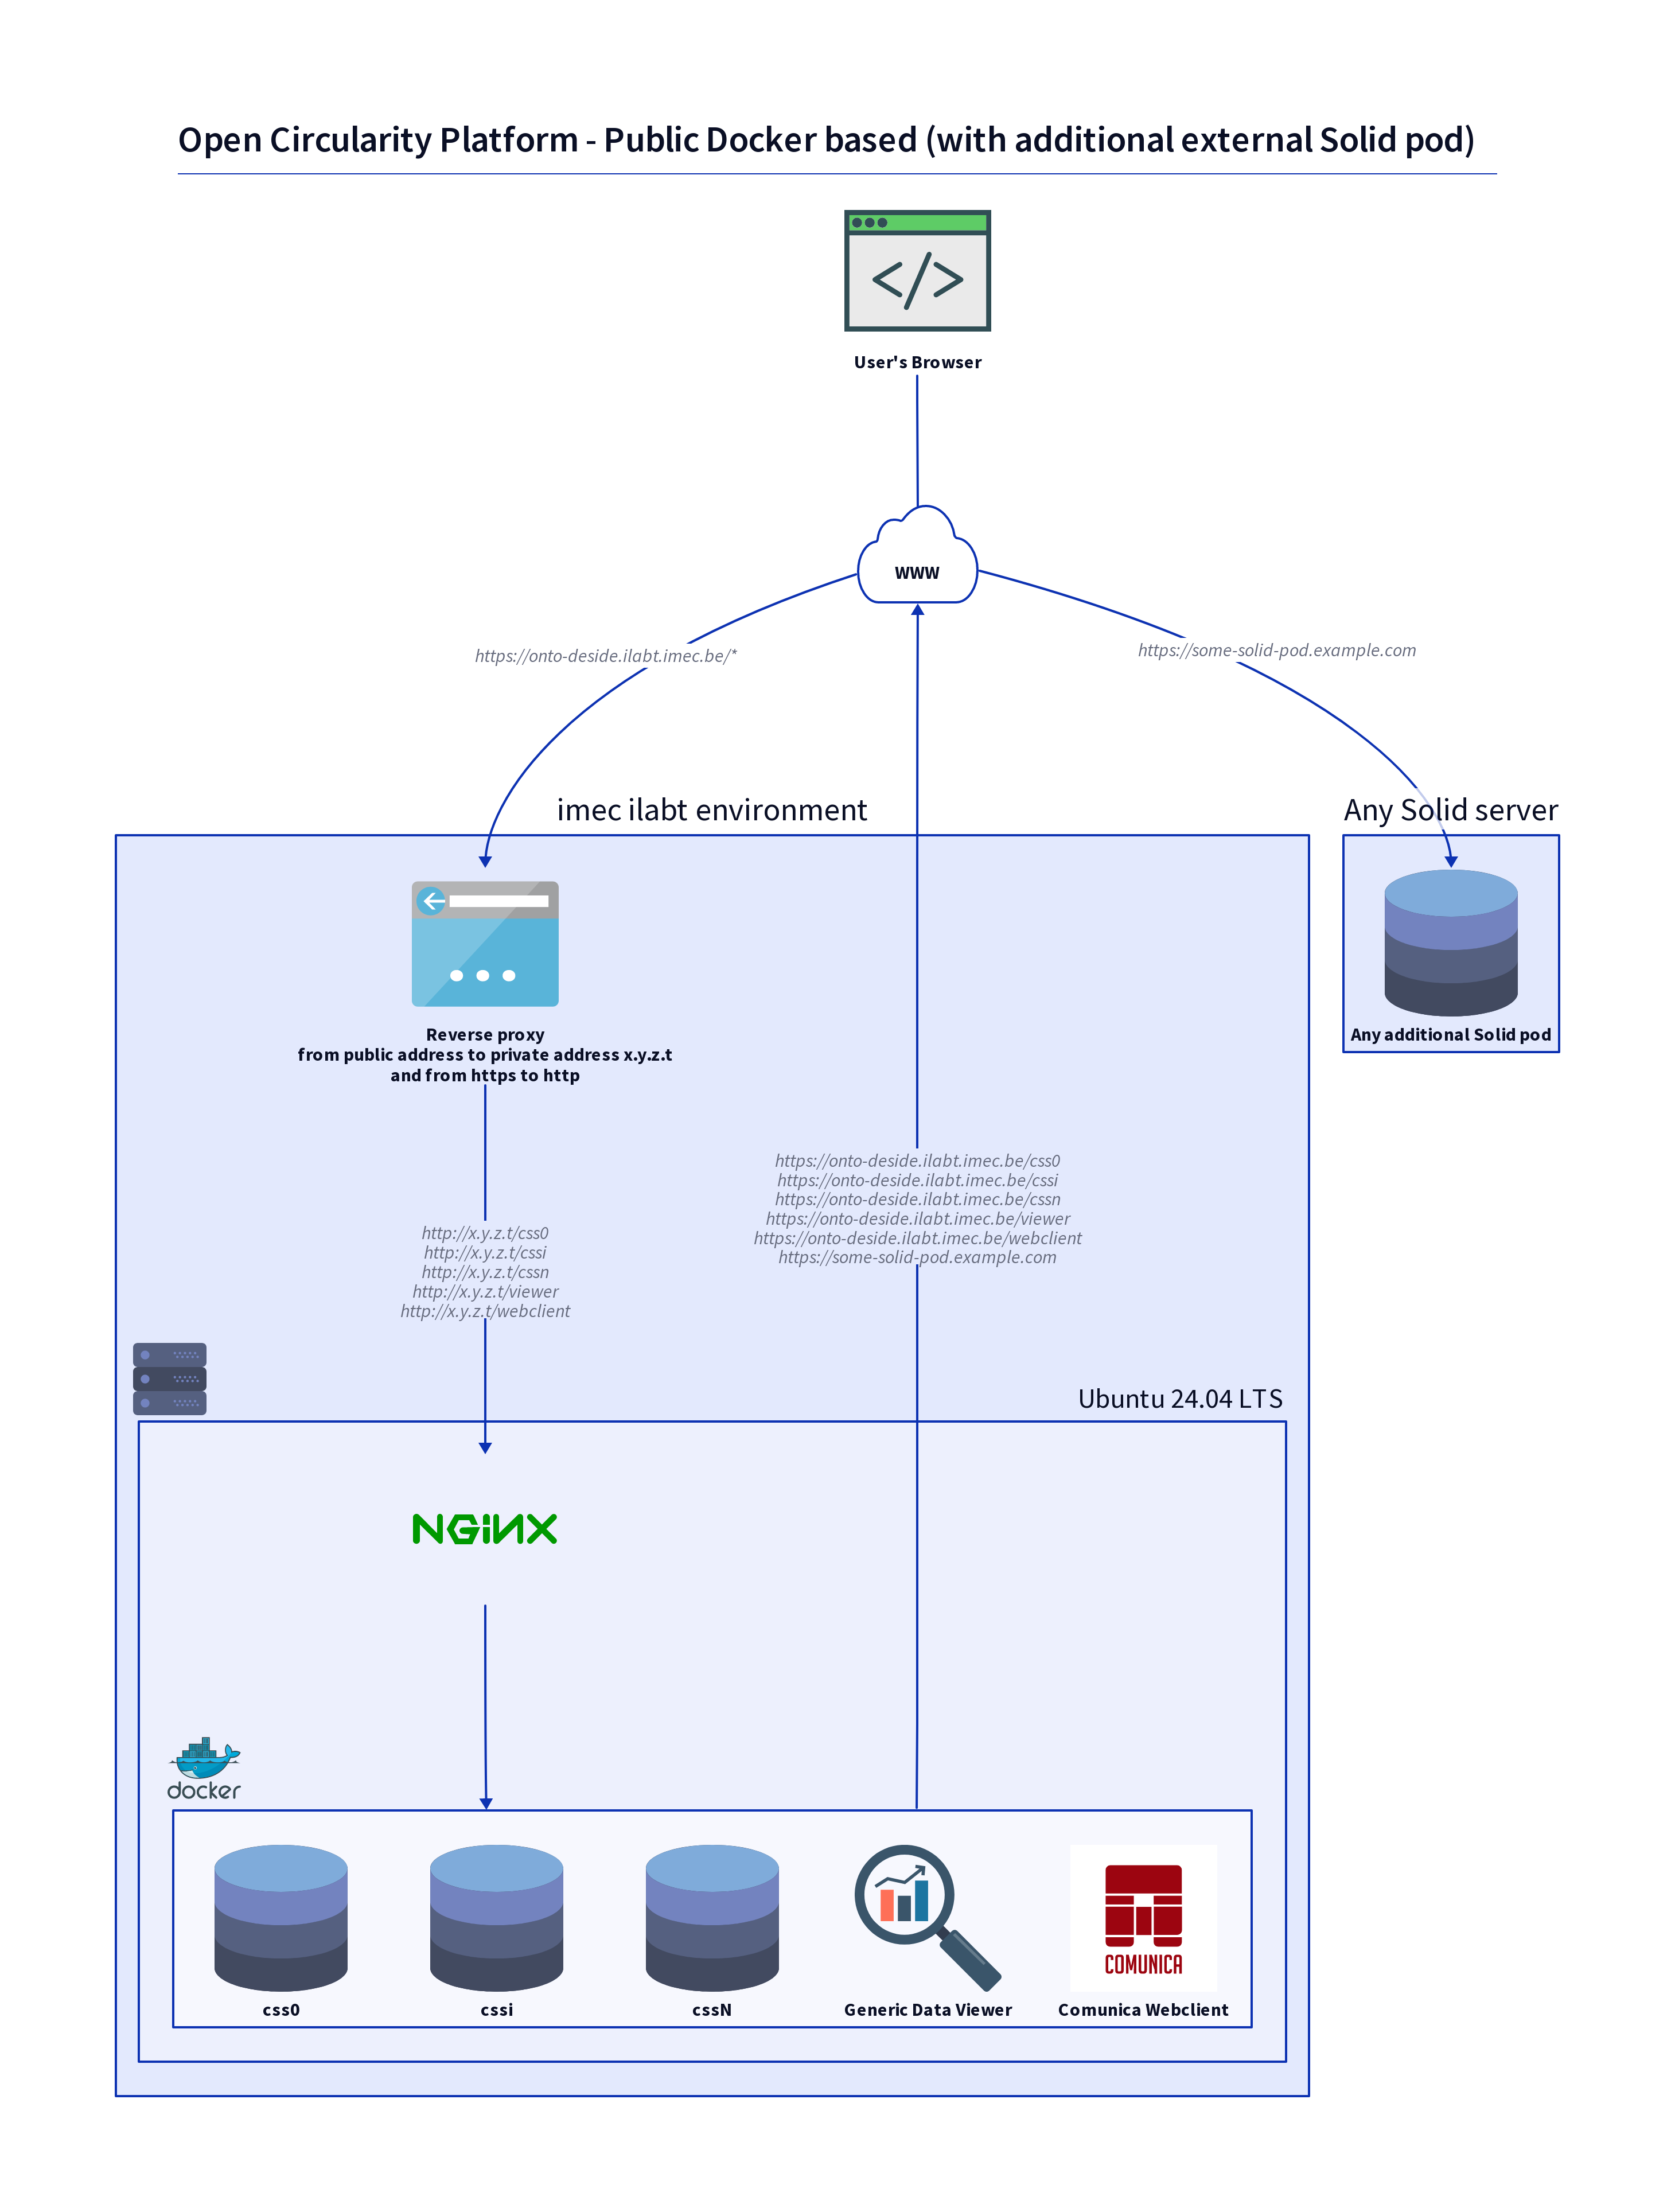Image resolution: width=1675 pixels, height=2212 pixels.
Task: Click the "Any Solid server" label
Action: click(1451, 809)
